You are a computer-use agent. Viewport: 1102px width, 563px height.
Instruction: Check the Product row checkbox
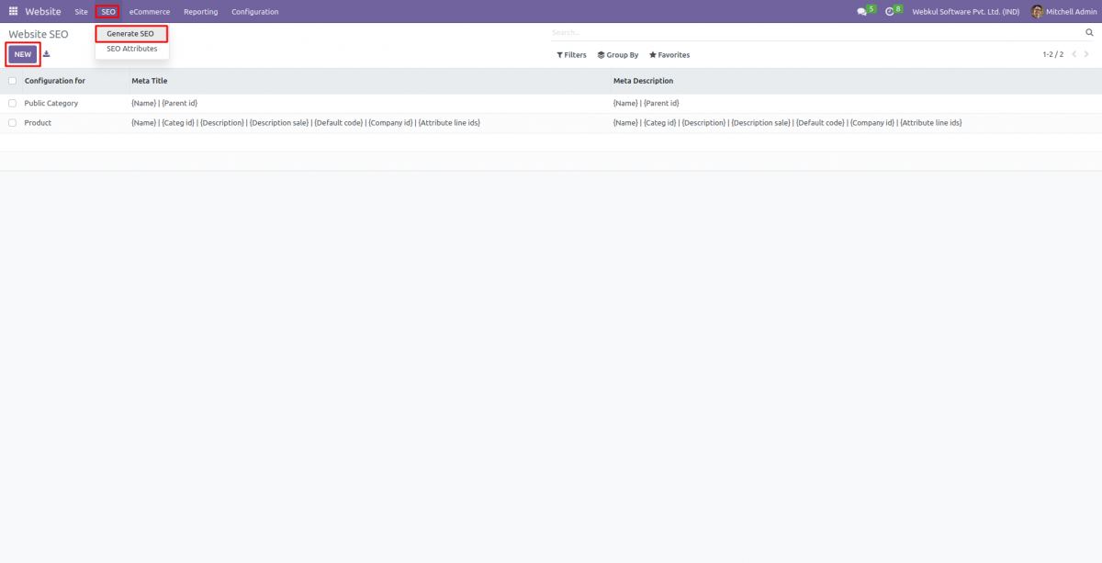pyautogui.click(x=12, y=122)
